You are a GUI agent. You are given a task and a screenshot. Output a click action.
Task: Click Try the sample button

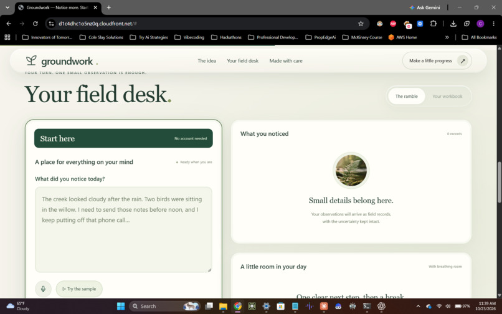79,288
